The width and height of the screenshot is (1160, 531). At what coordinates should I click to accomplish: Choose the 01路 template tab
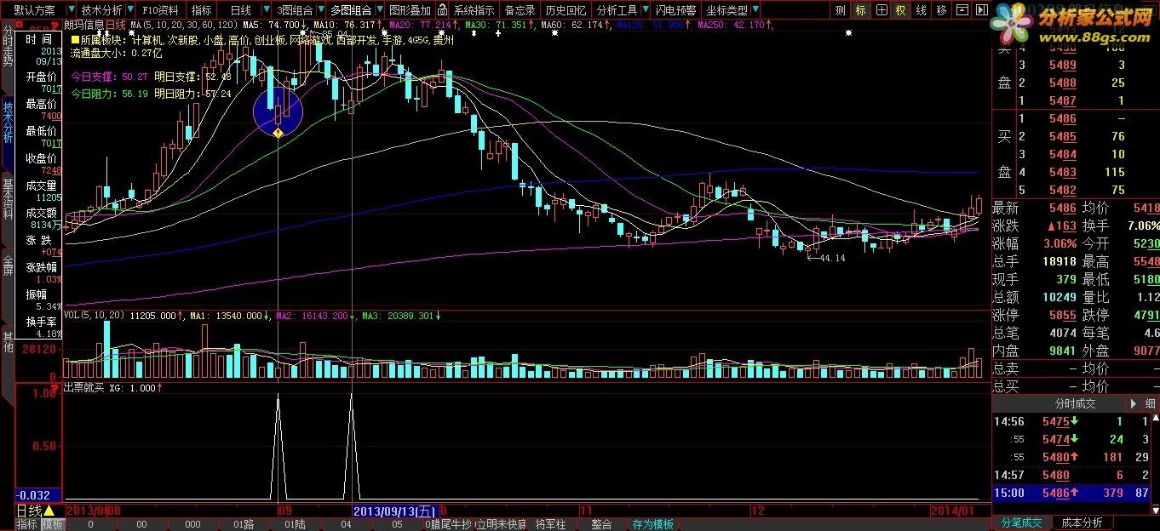click(244, 524)
